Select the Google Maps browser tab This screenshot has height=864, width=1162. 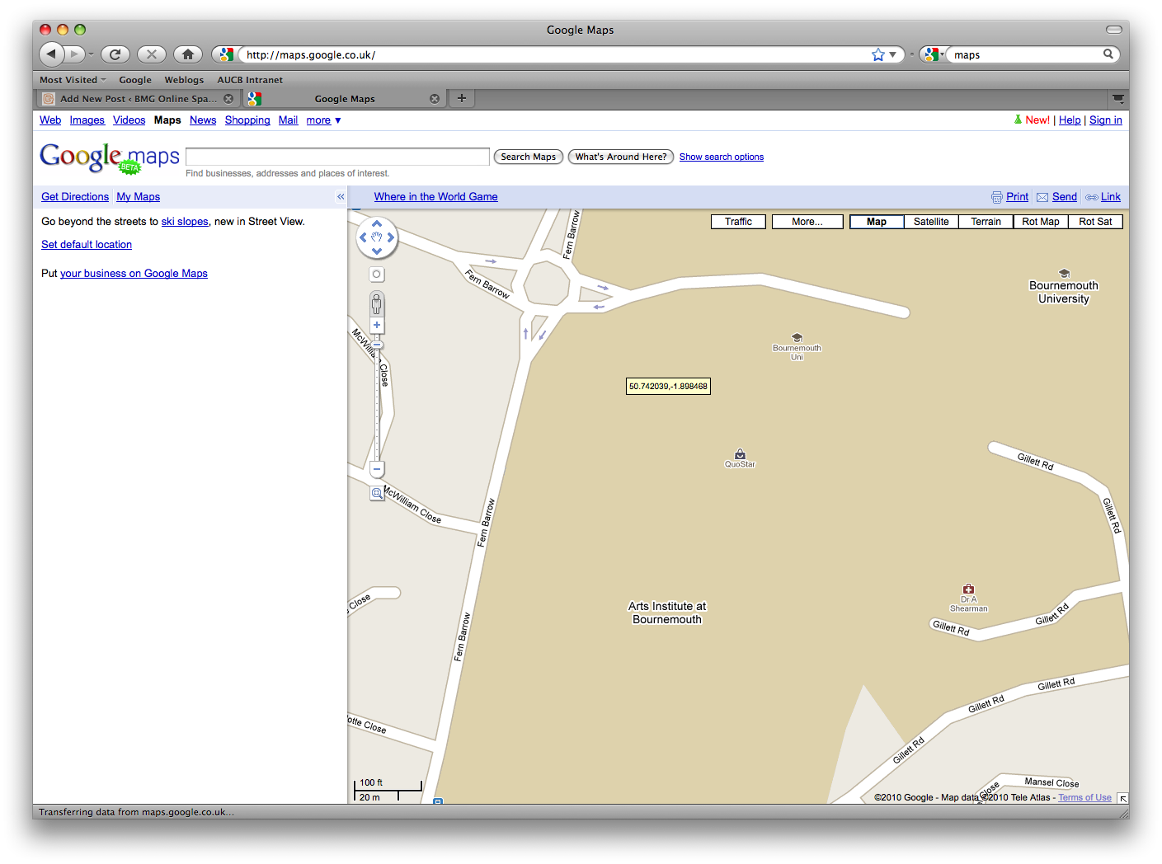[345, 99]
